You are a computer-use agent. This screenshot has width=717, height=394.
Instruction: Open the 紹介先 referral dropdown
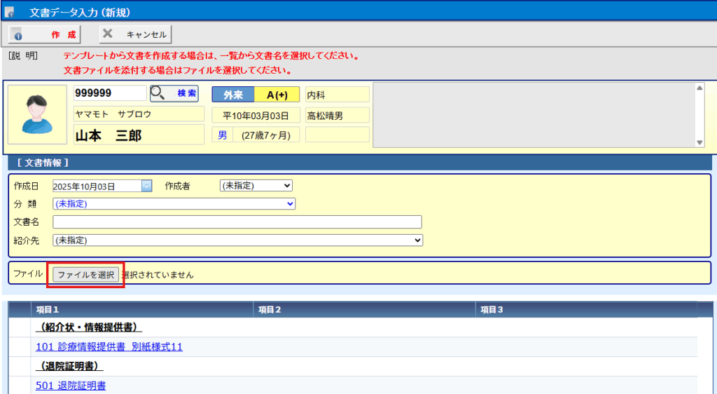pos(237,240)
